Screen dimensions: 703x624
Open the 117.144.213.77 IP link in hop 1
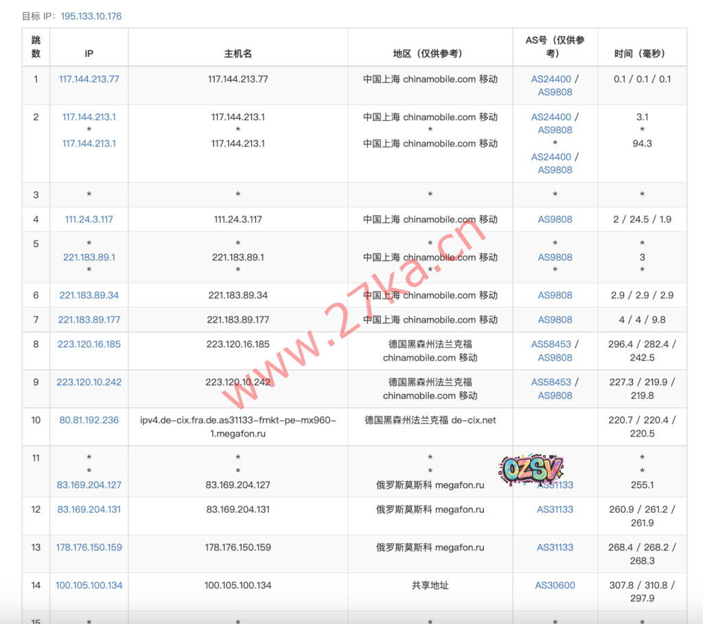pyautogui.click(x=89, y=79)
